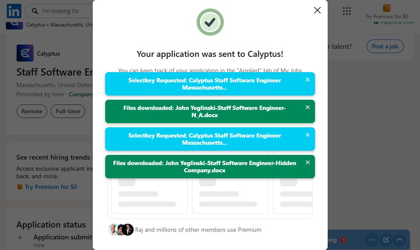Open messaging more options ellipsis
Screen dimensions: 420x250
[372, 240]
